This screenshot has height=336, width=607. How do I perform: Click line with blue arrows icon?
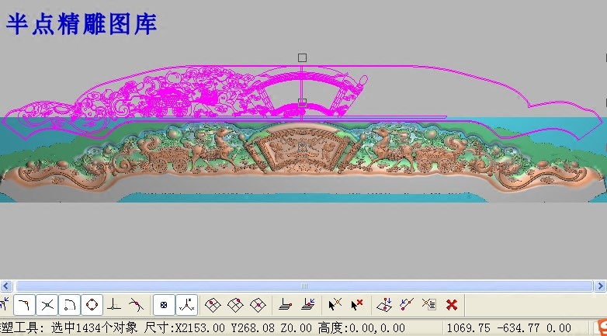tap(407, 304)
